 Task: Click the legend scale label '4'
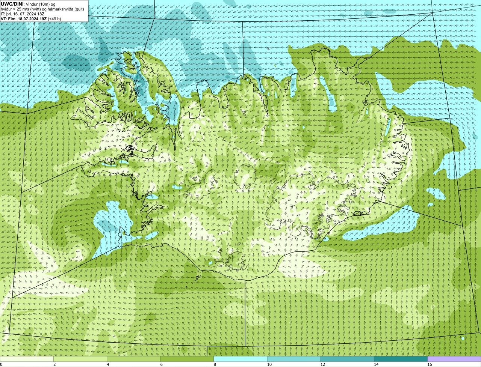[x=108, y=364]
